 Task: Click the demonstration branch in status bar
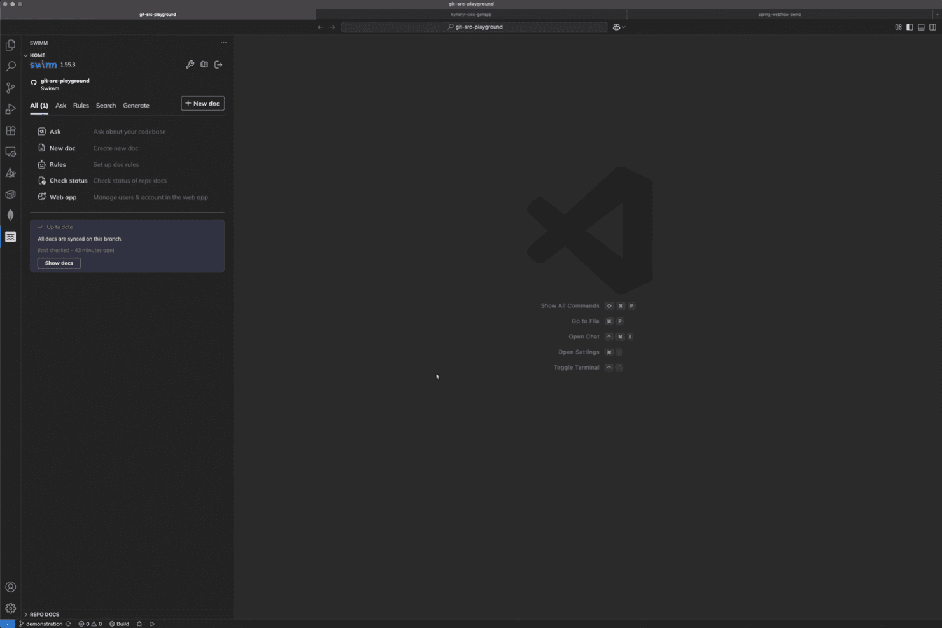click(41, 624)
